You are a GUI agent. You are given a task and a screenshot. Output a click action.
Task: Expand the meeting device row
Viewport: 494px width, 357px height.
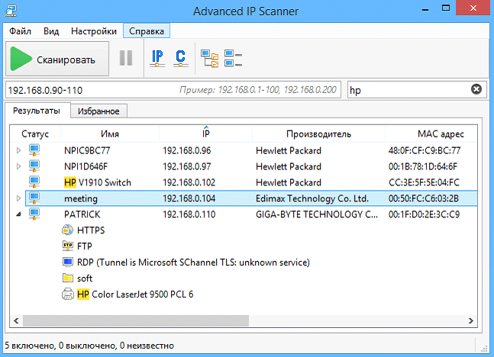(18, 198)
